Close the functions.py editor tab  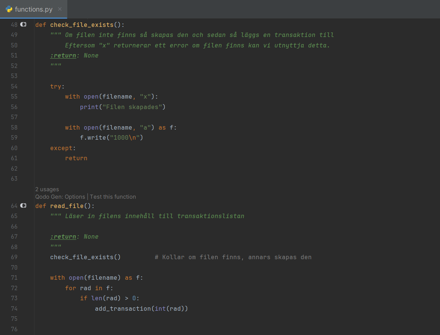point(60,9)
